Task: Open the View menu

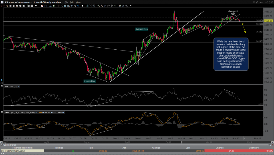Action: click(x=78, y=2)
